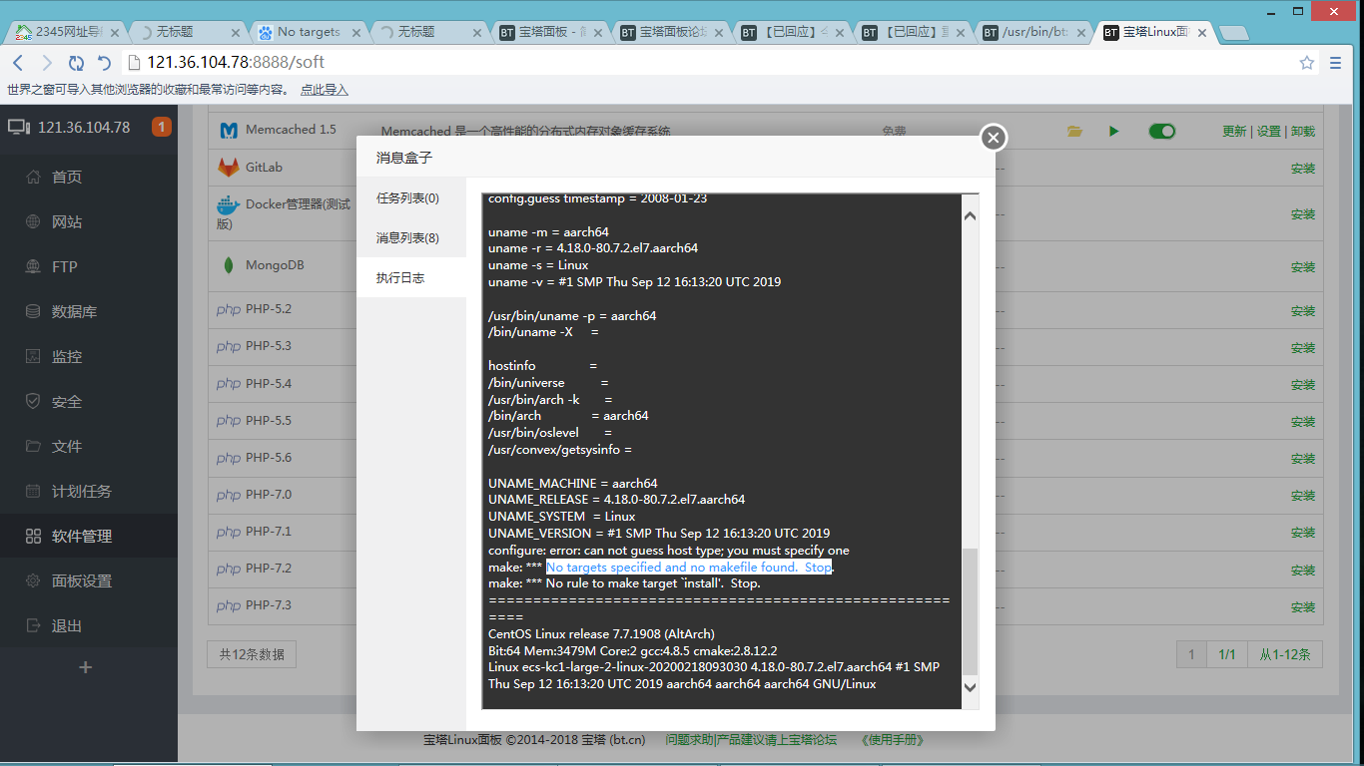
Task: Click 卸载 for Memcached
Action: [x=1303, y=132]
